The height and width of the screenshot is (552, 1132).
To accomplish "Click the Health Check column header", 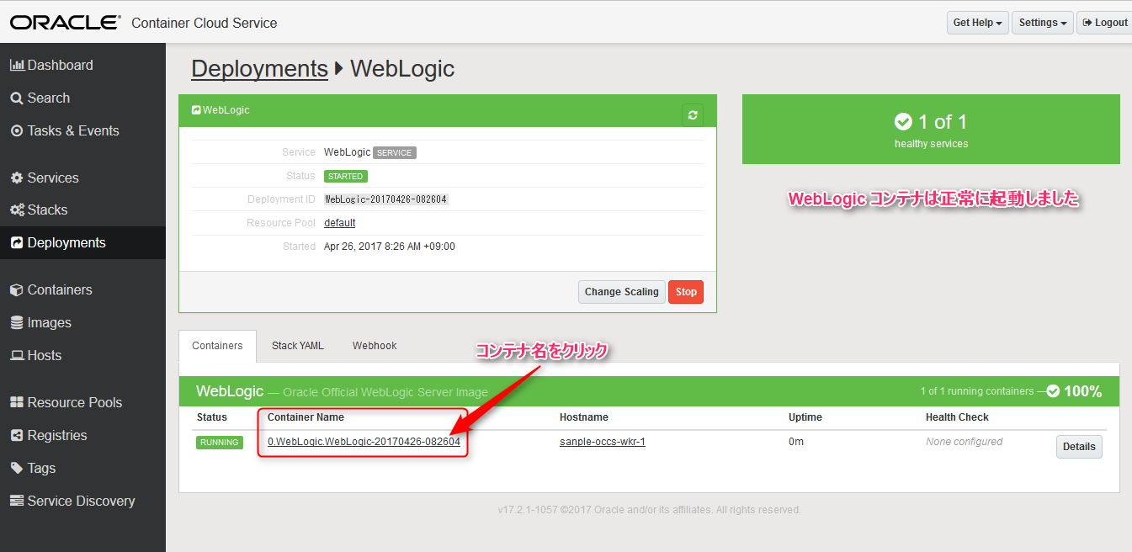I will pos(957,417).
